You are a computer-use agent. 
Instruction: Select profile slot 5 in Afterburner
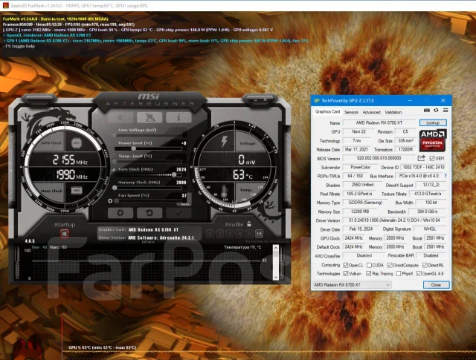click(249, 234)
